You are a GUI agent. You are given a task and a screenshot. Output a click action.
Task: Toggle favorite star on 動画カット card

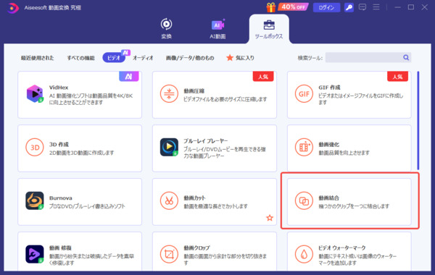point(270,218)
